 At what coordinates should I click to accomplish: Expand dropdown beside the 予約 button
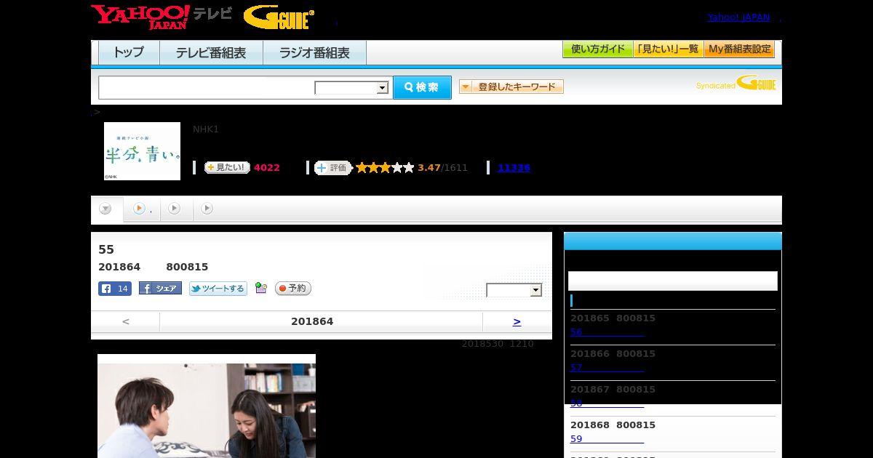point(514,290)
